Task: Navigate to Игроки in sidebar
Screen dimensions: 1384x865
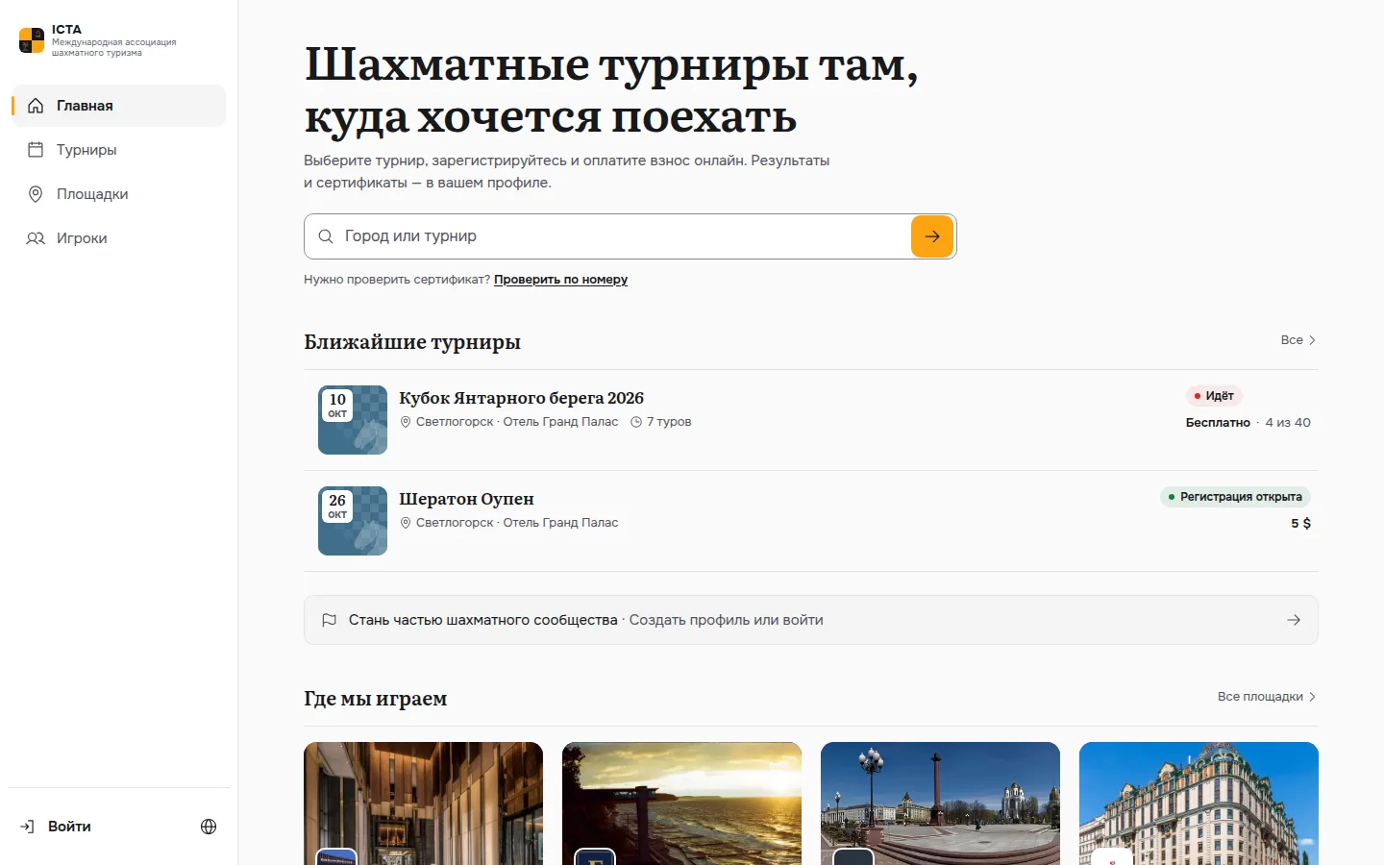Action: click(x=119, y=238)
